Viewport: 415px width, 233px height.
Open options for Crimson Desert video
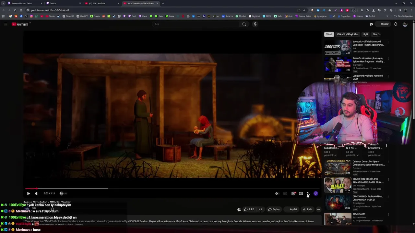point(388,162)
